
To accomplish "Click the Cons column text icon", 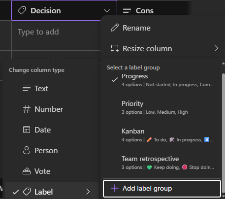I will click(x=127, y=10).
